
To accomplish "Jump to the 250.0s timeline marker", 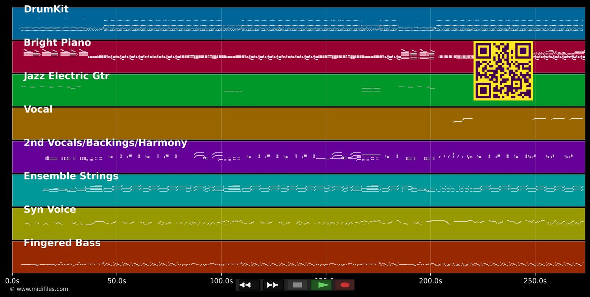I will [x=535, y=281].
